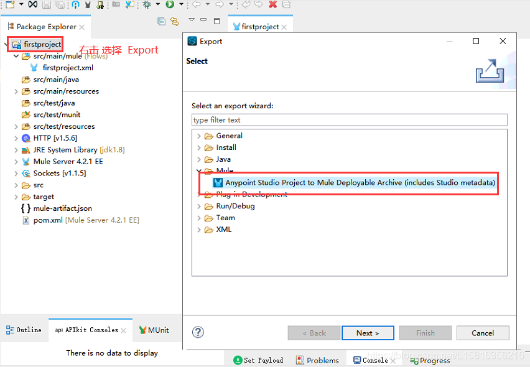530x367 pixels.
Task: Expand the HTTP [v1.5.6] library
Action: pos(16,138)
